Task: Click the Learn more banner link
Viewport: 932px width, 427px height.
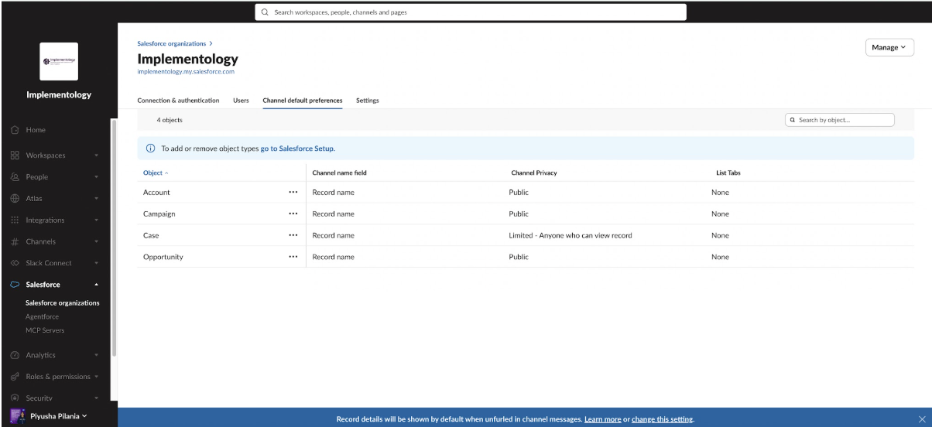Action: (x=602, y=419)
